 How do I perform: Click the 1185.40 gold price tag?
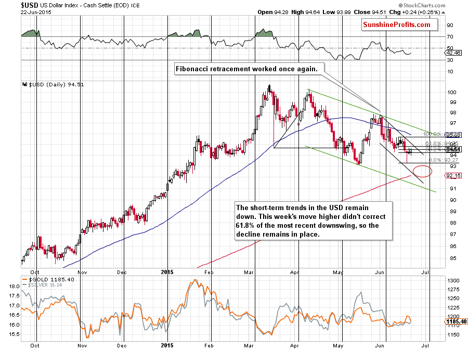pyautogui.click(x=455, y=321)
